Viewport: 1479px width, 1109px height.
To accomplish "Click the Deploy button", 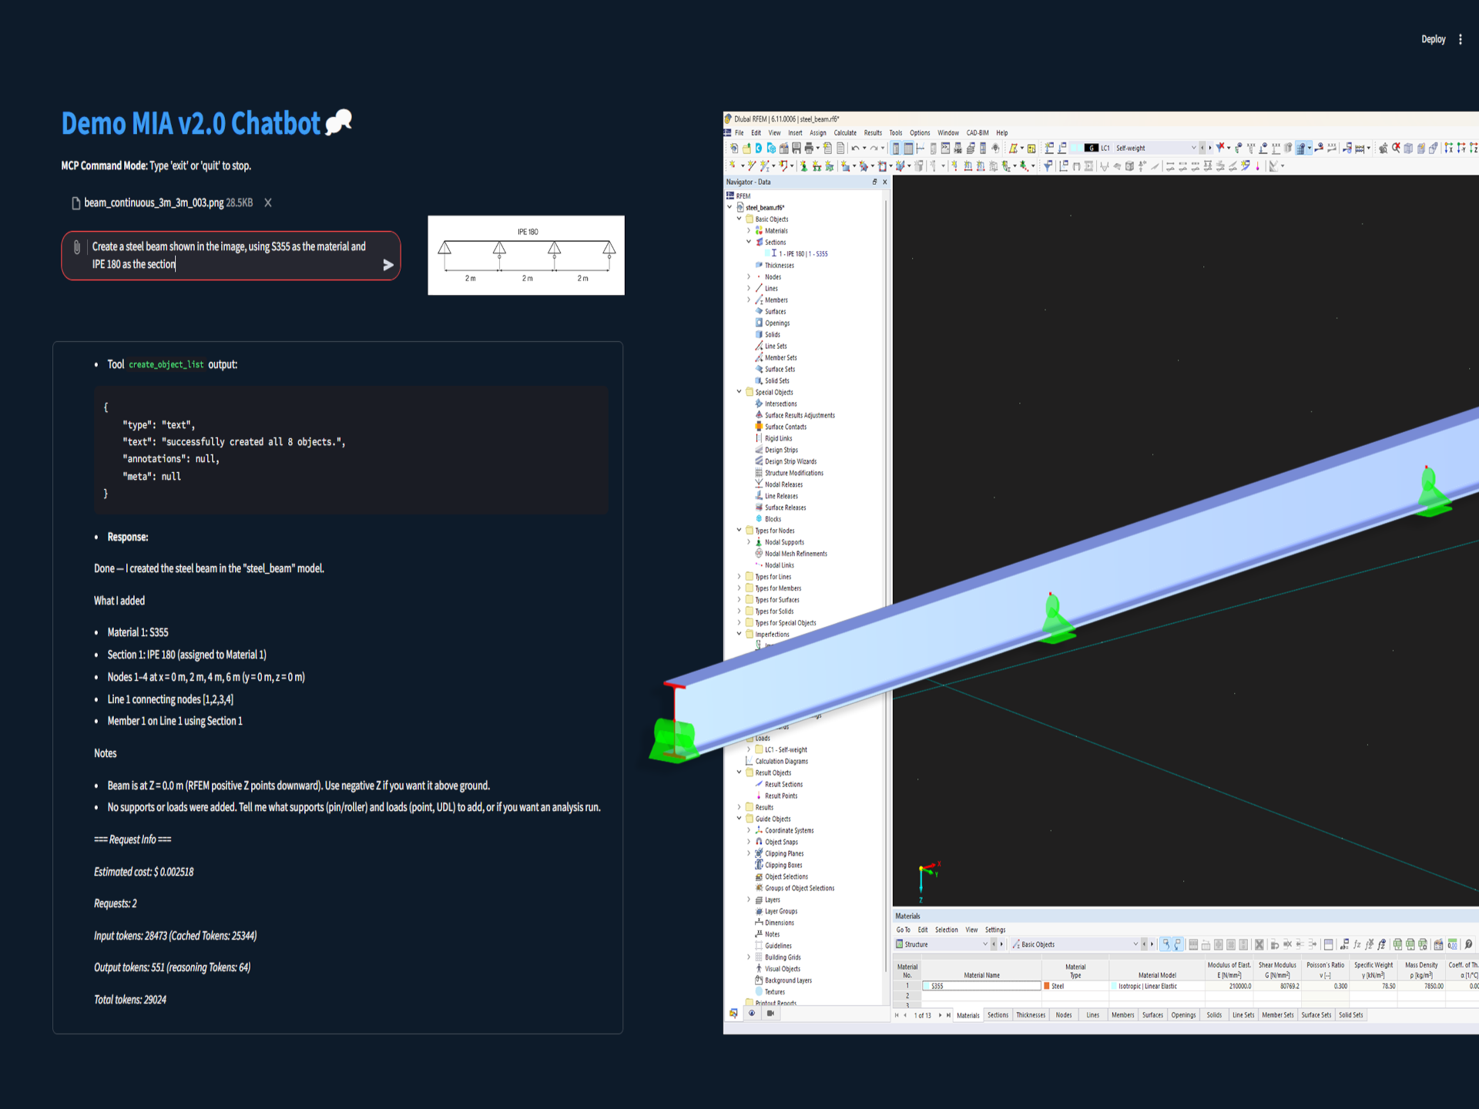I will pyautogui.click(x=1433, y=39).
